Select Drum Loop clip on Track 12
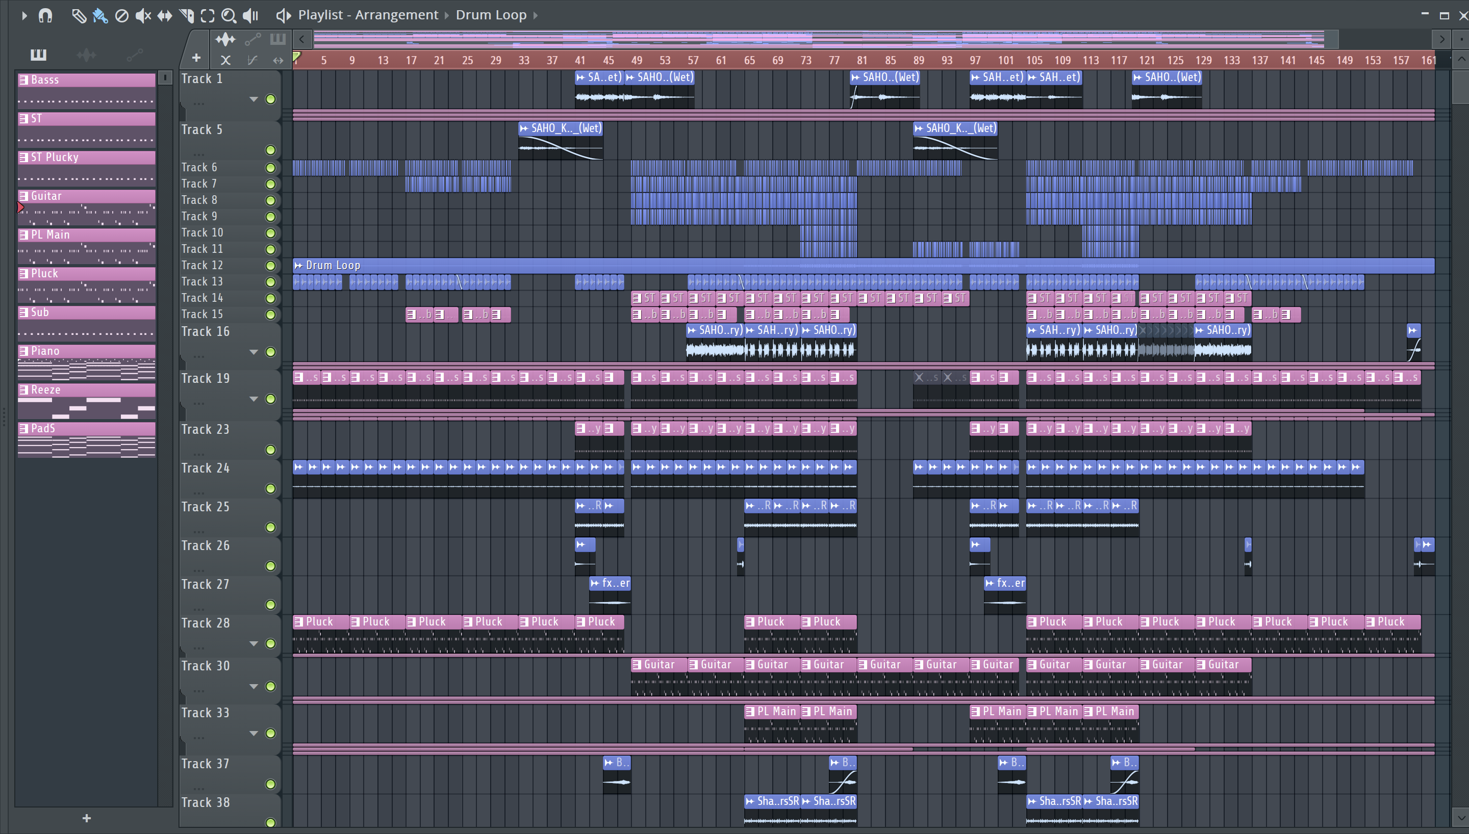 click(864, 265)
